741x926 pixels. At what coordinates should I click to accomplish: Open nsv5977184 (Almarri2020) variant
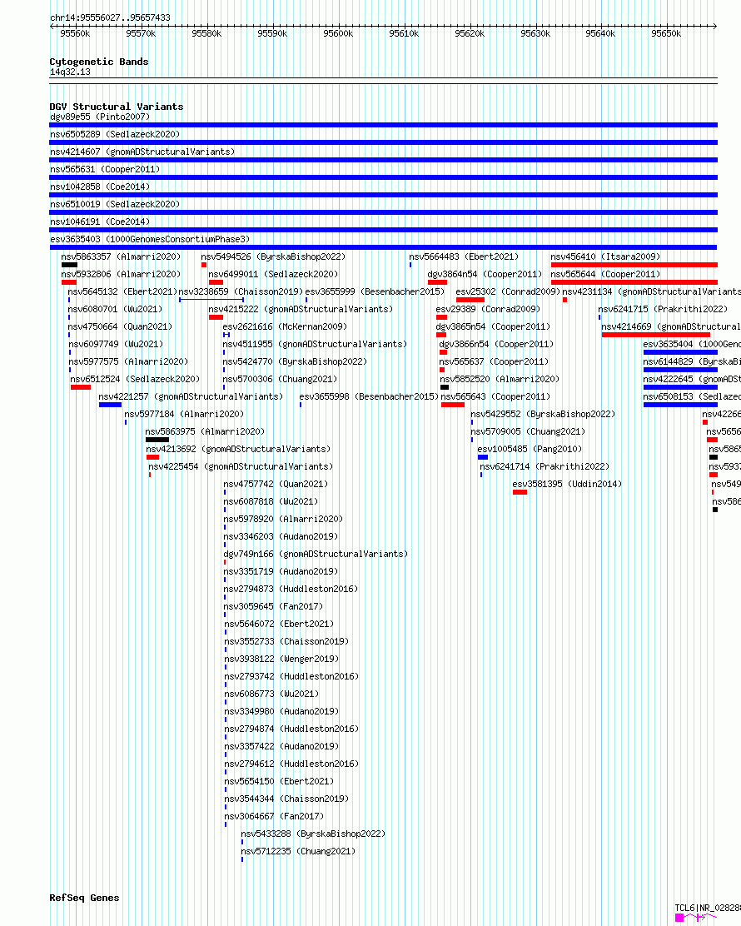(x=184, y=414)
